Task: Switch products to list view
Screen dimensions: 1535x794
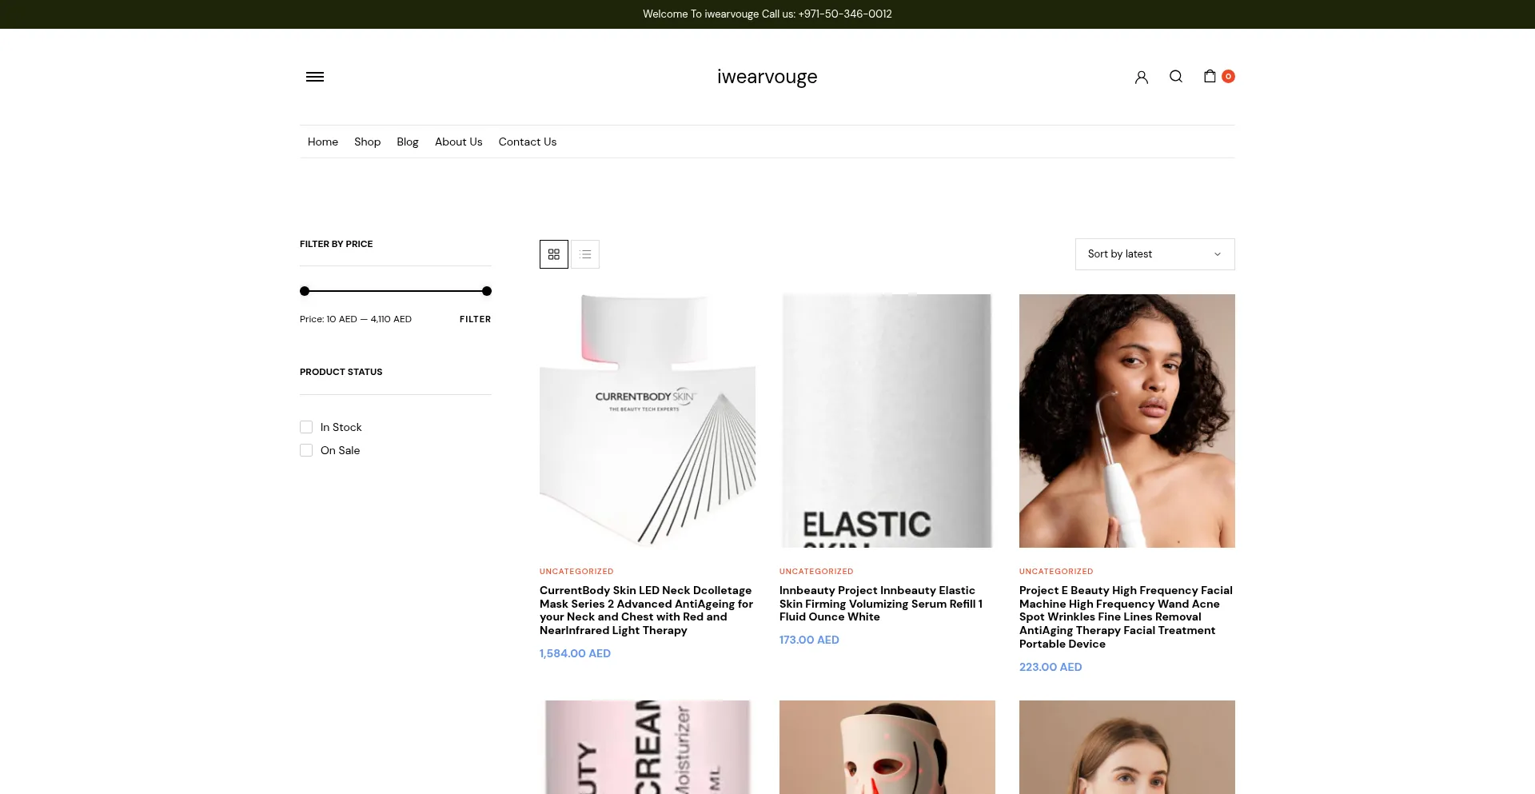Action: tap(585, 253)
